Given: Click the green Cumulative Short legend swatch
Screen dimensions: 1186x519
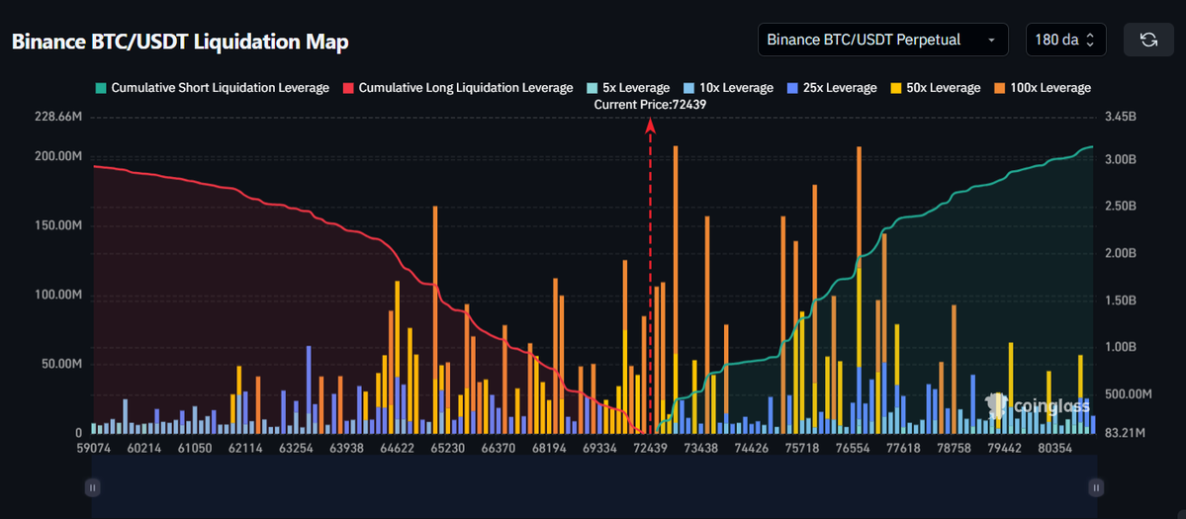Looking at the screenshot, I should tap(100, 88).
